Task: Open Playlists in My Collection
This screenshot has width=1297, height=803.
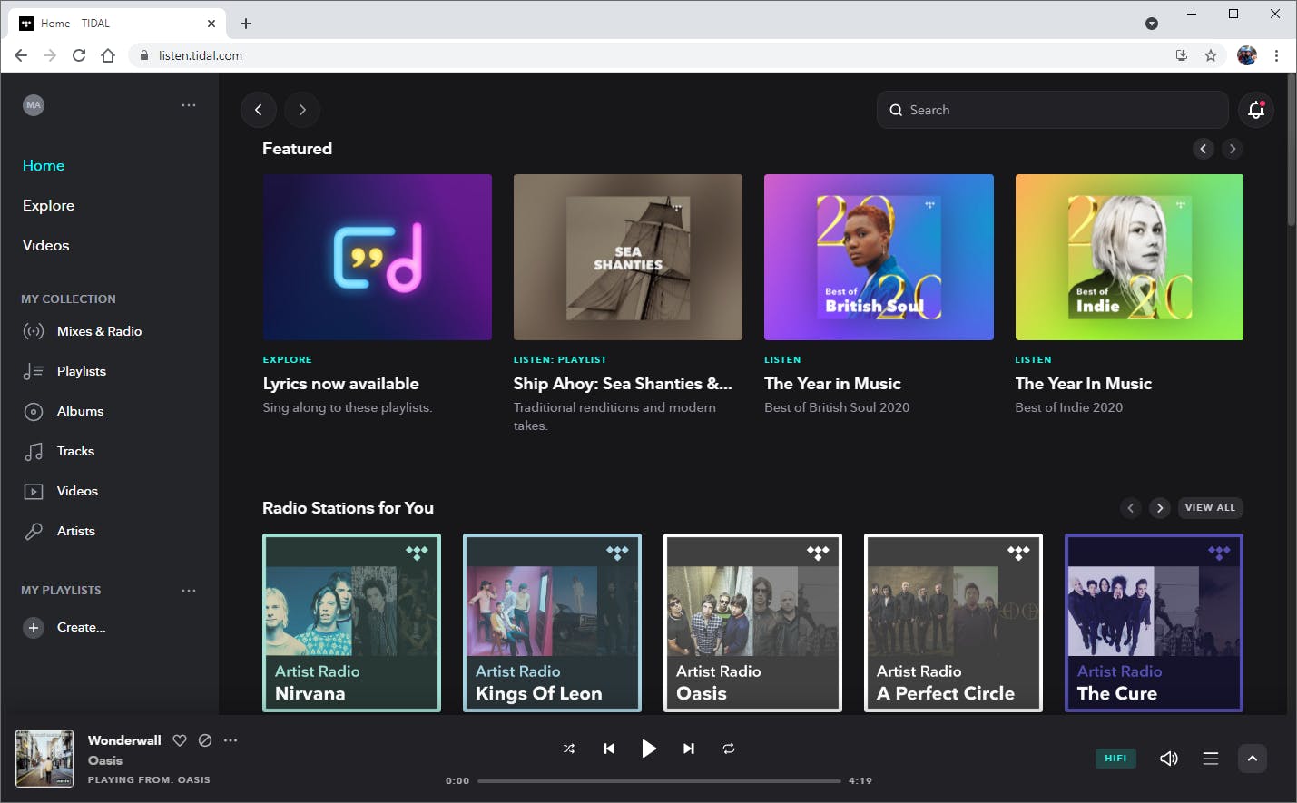Action: coord(82,371)
